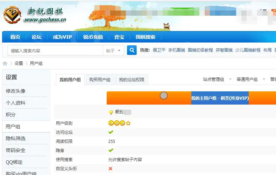Switch to the 我的用户组 tab

point(70,79)
